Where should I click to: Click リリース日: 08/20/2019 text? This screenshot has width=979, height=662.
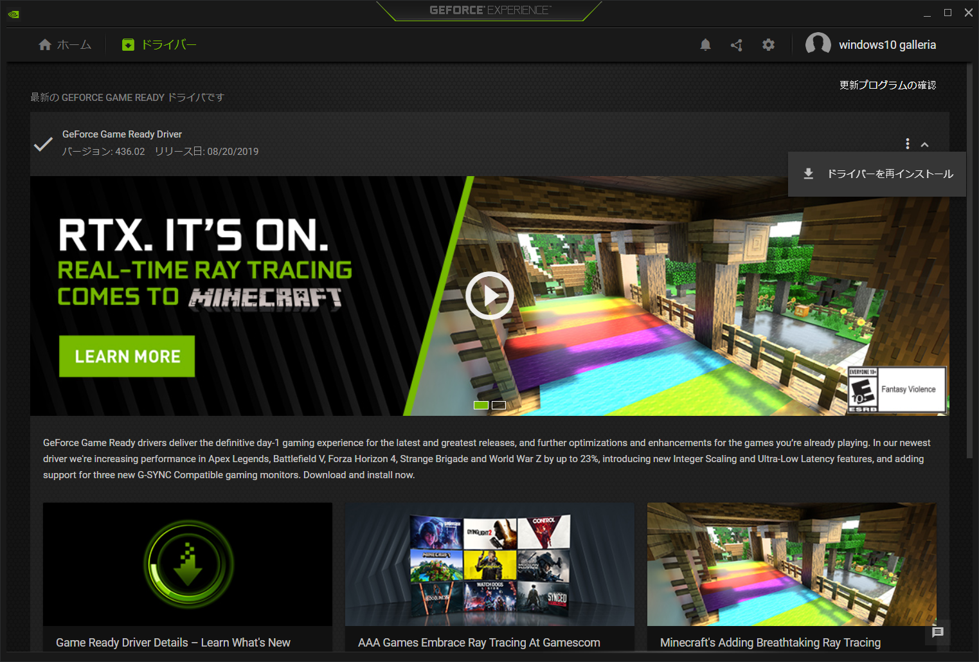[206, 152]
